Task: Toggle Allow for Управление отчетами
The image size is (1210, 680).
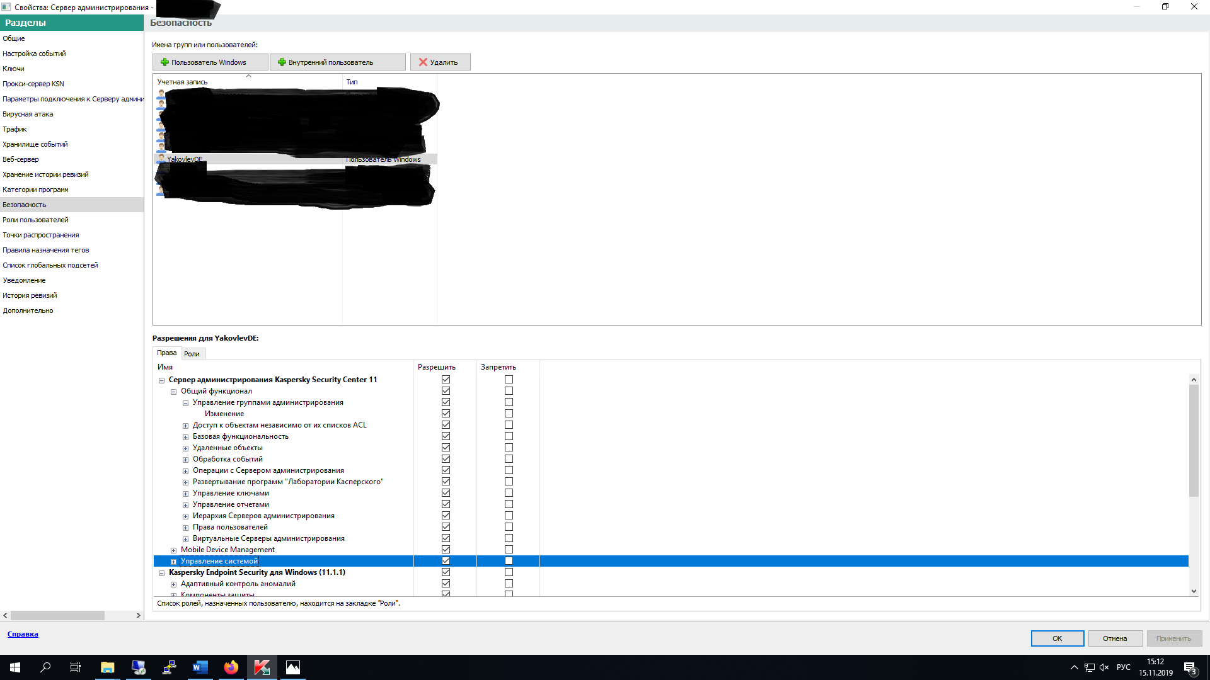Action: pos(446,504)
